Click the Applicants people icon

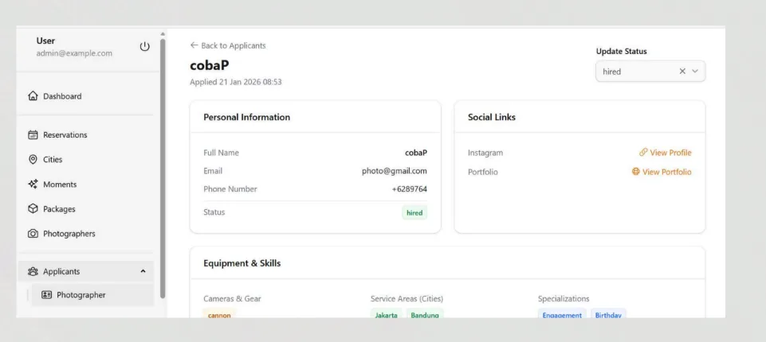tap(33, 271)
